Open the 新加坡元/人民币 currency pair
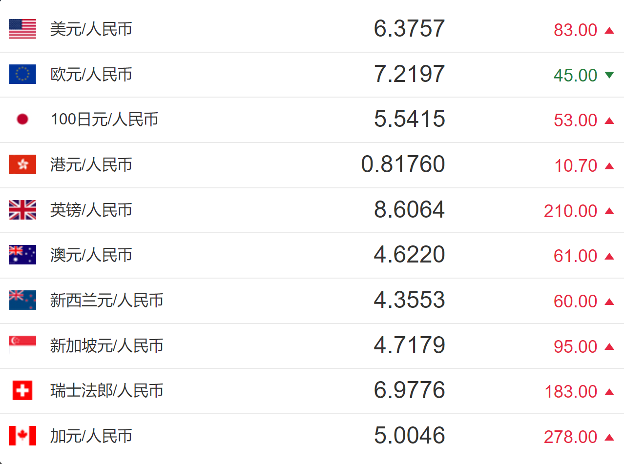The image size is (624, 464). click(107, 346)
